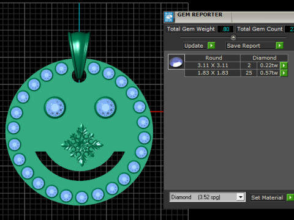Select the pendant bail at the top

(79, 55)
